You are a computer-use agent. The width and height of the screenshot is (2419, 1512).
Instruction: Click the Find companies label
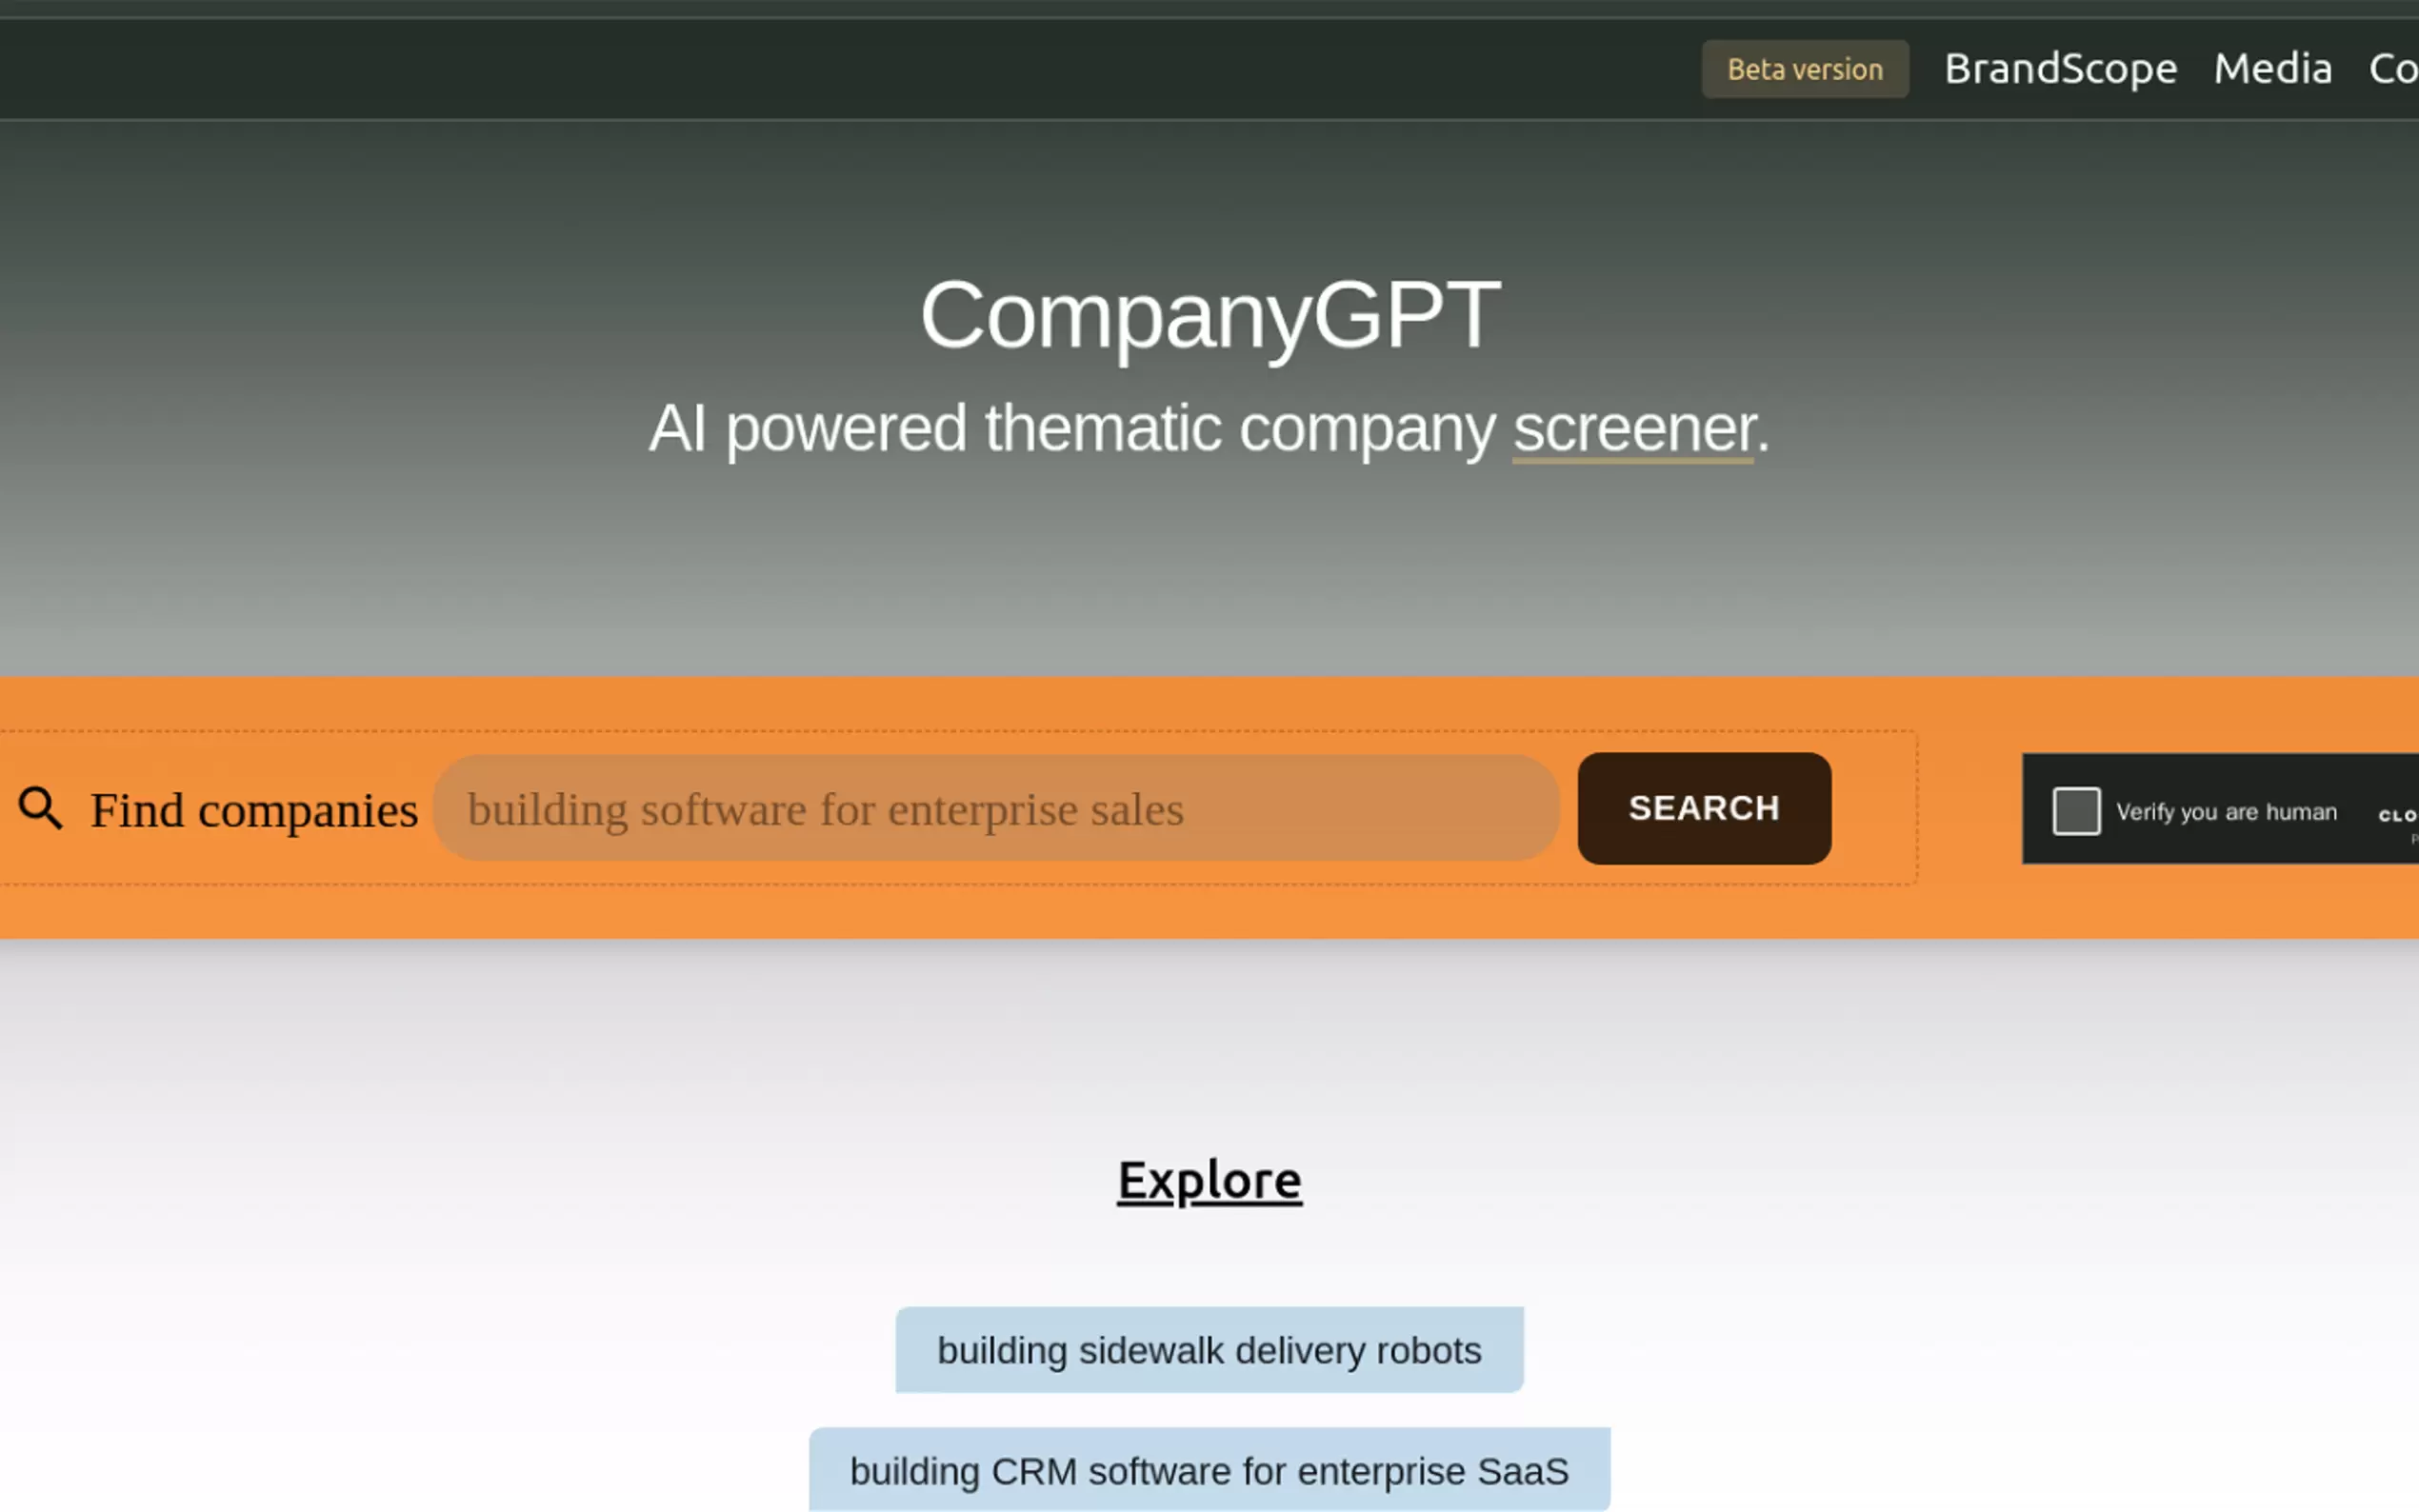coord(254,810)
